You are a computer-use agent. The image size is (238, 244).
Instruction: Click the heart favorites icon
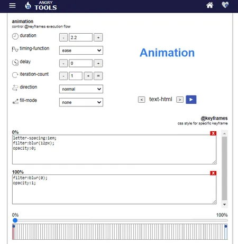click(225, 5)
